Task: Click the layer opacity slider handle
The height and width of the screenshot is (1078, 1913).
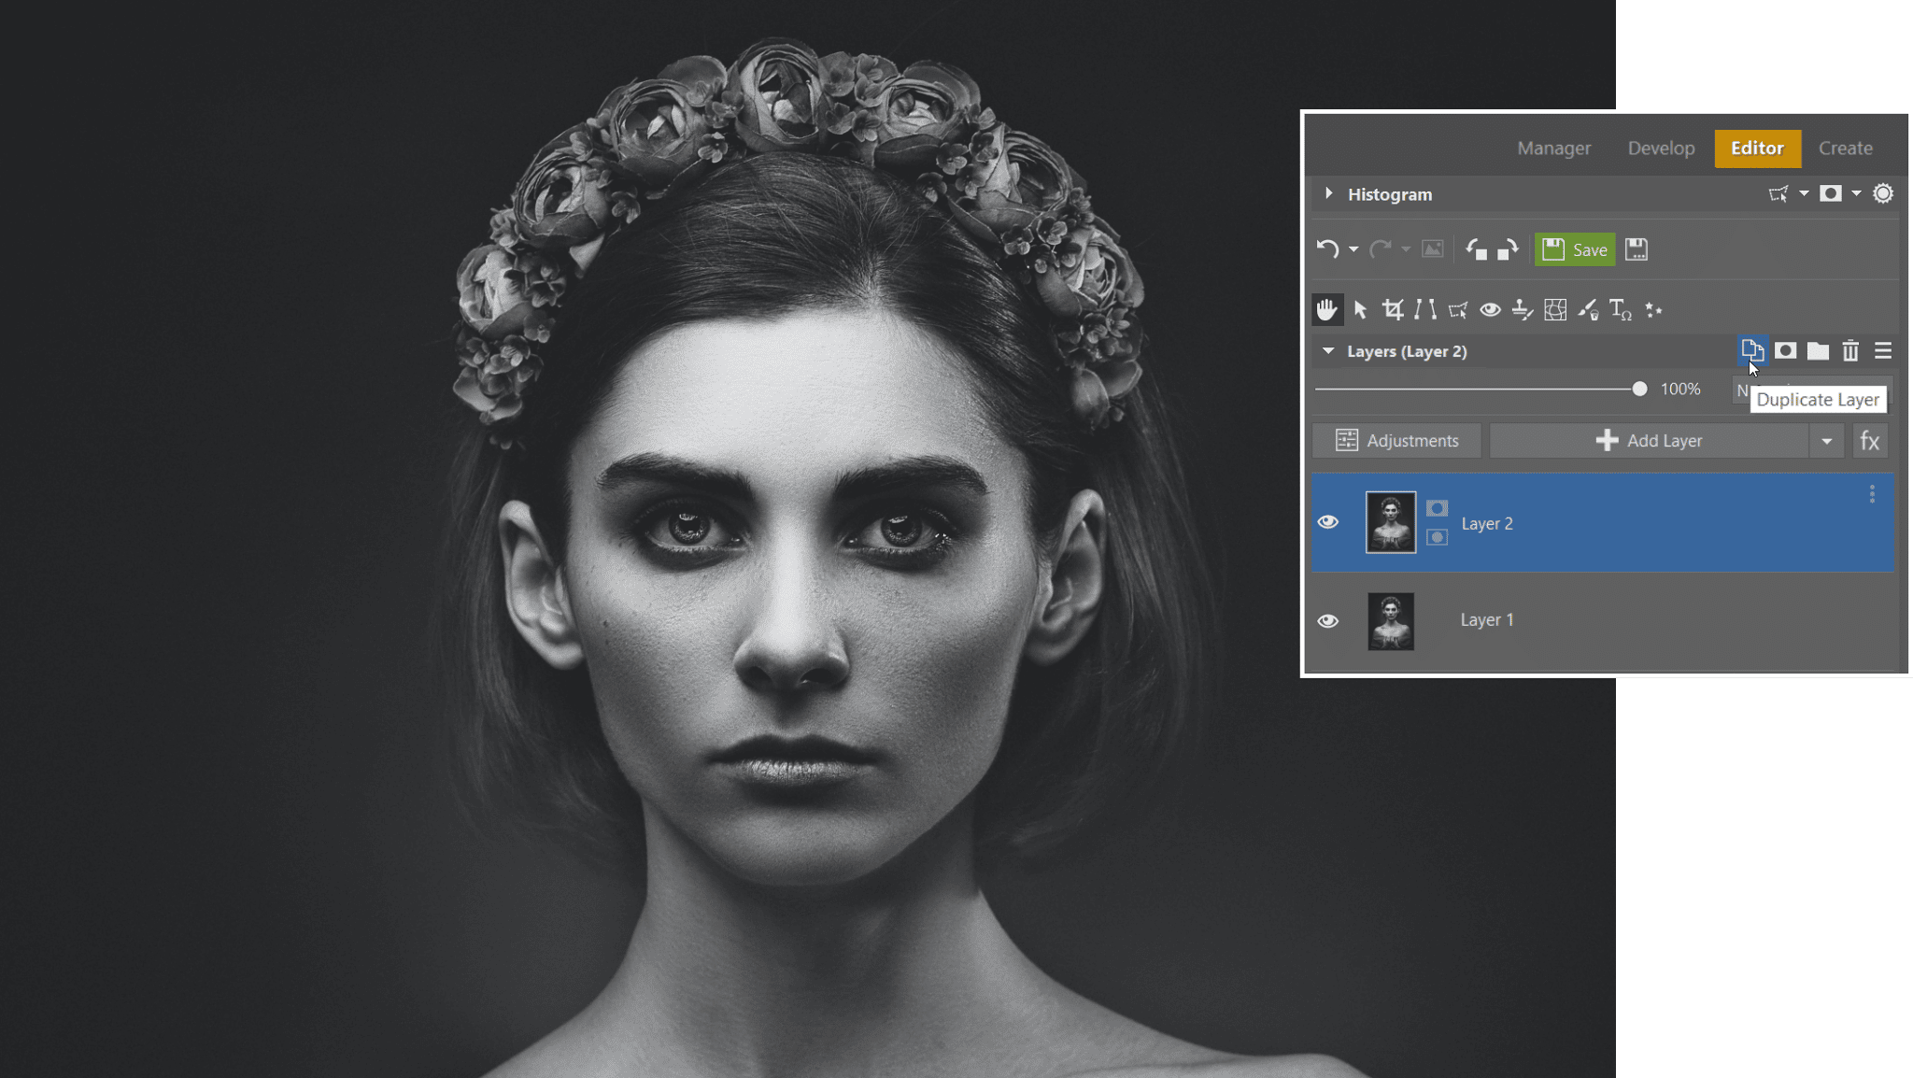Action: point(1639,390)
